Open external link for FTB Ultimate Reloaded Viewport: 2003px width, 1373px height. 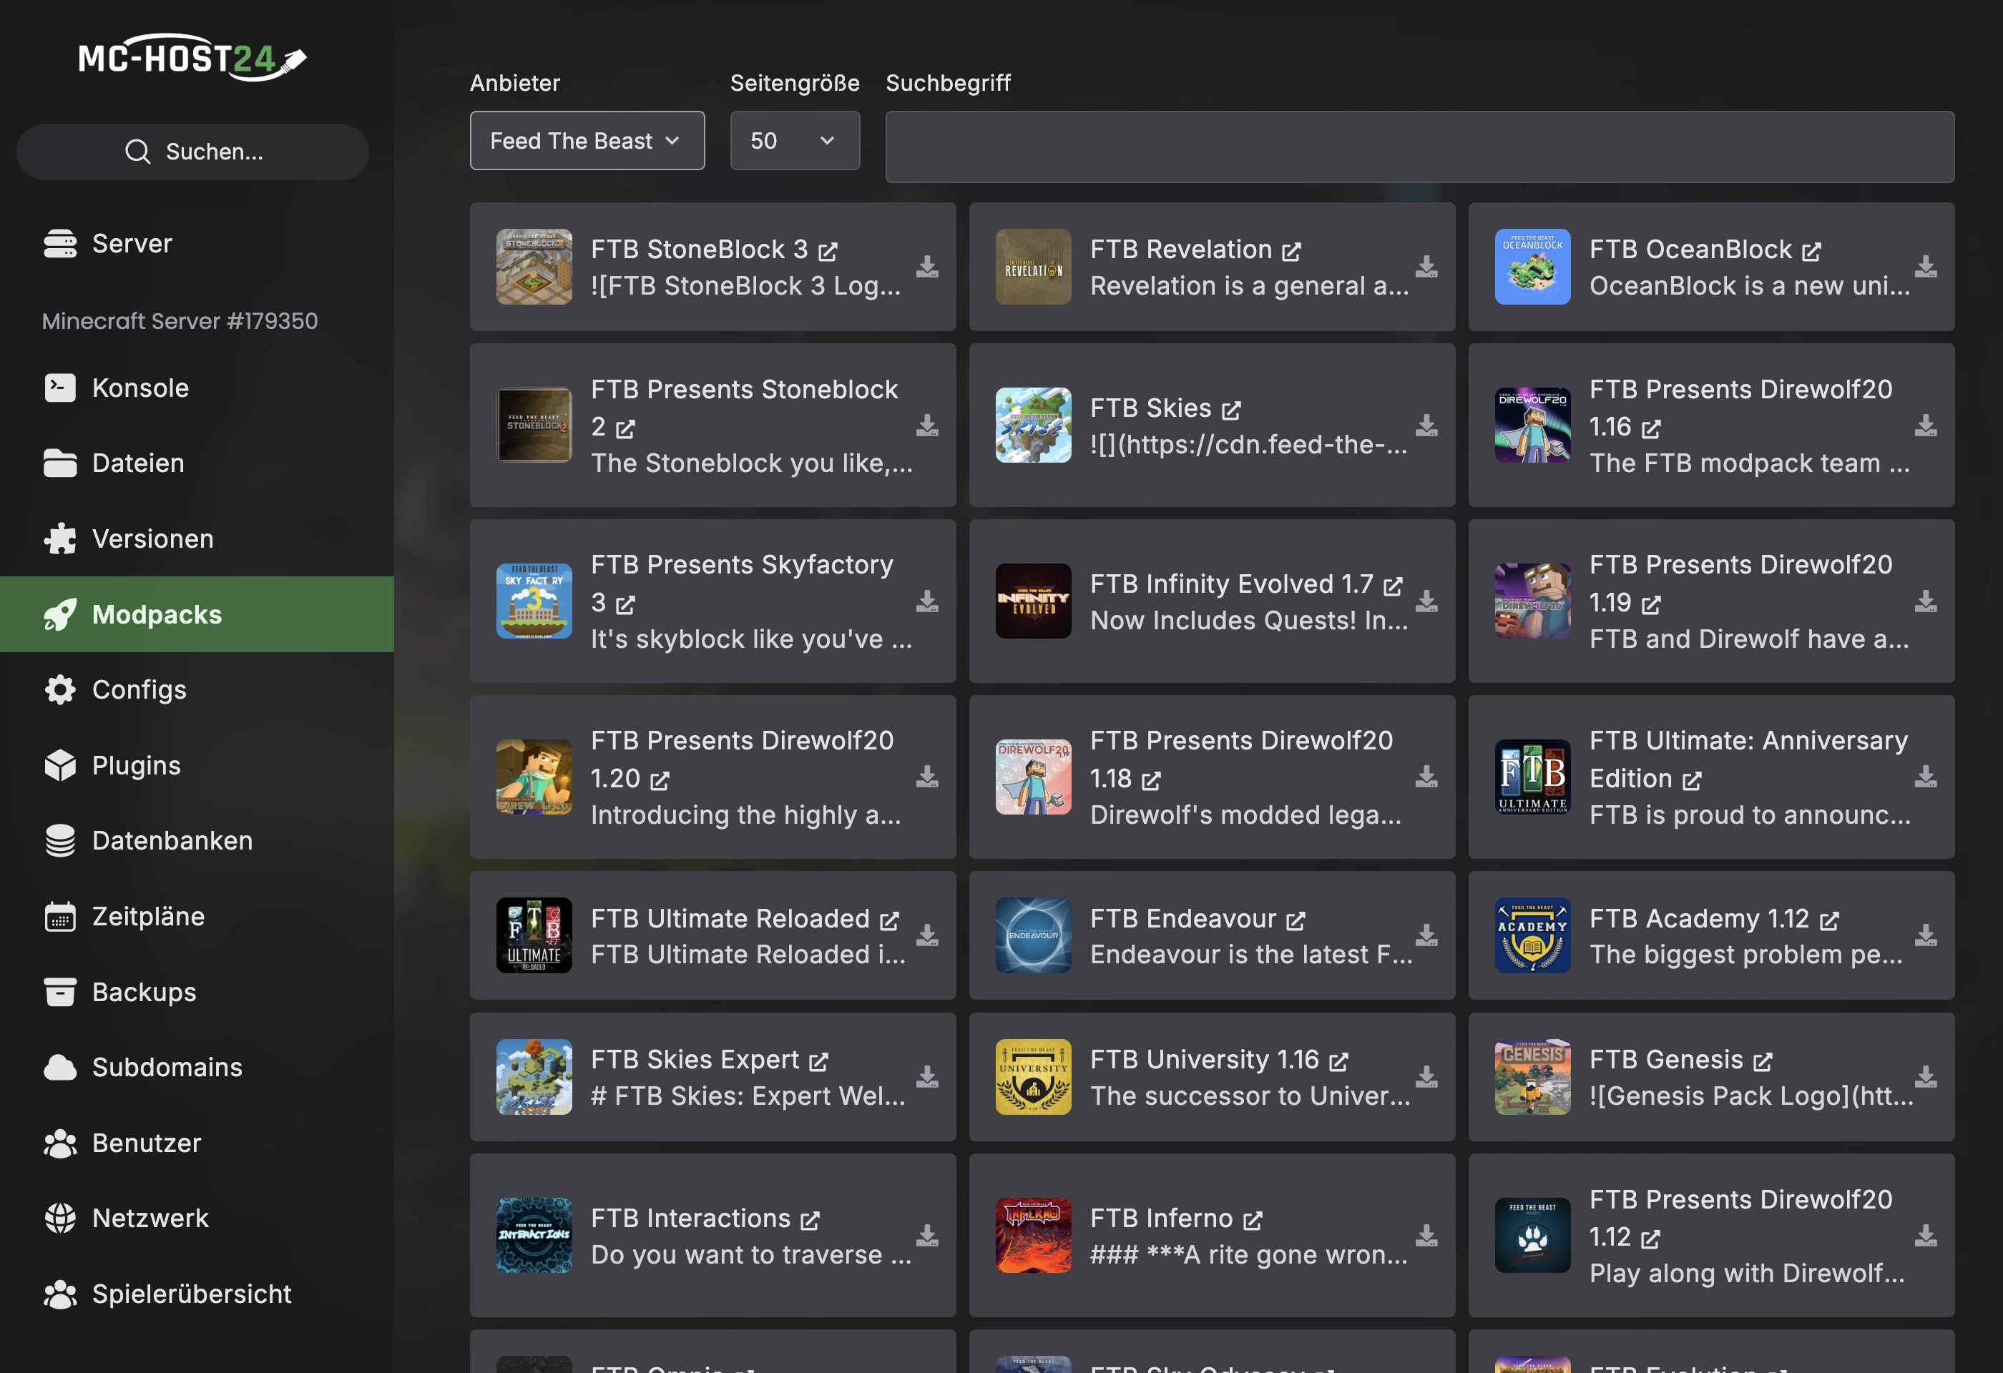[x=889, y=920]
